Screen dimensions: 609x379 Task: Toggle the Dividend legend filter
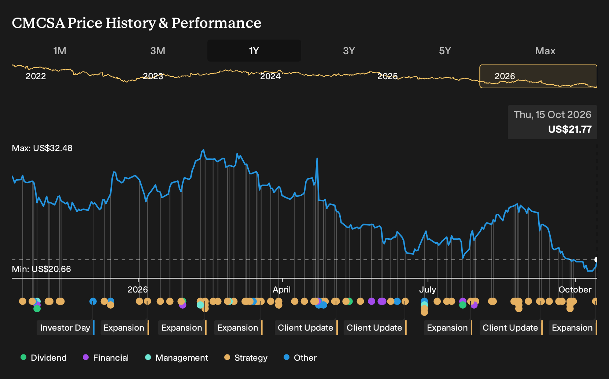tap(44, 358)
